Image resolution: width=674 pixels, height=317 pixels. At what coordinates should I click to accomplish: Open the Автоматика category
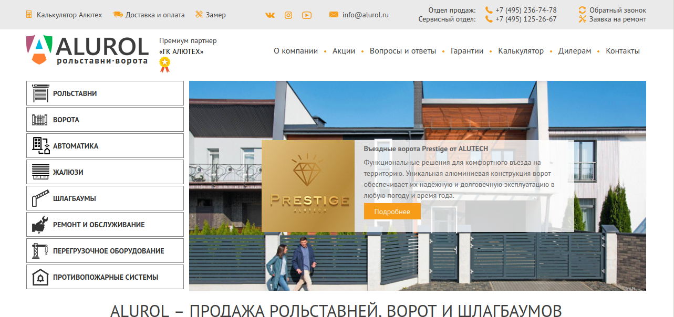click(75, 146)
